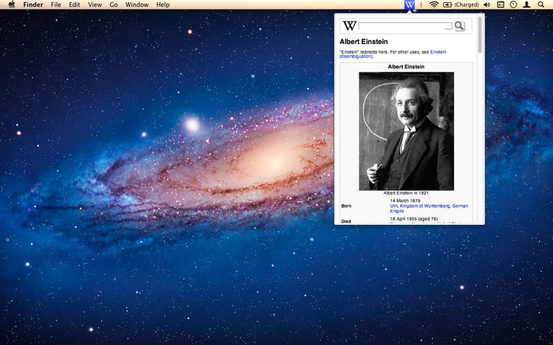The width and height of the screenshot is (553, 345).
Task: Open the Window menu
Action: 137,5
